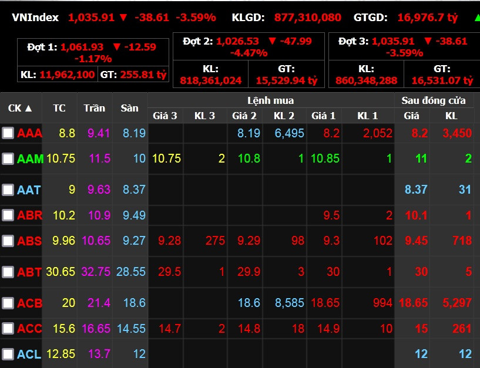Click the red down arrow in Đợt 1
This screenshot has width=480, height=368.
pos(118,47)
